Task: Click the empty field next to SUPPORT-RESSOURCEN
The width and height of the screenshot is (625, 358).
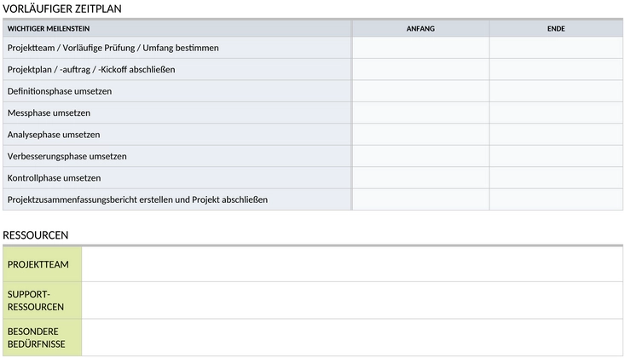Action: pyautogui.click(x=352, y=301)
